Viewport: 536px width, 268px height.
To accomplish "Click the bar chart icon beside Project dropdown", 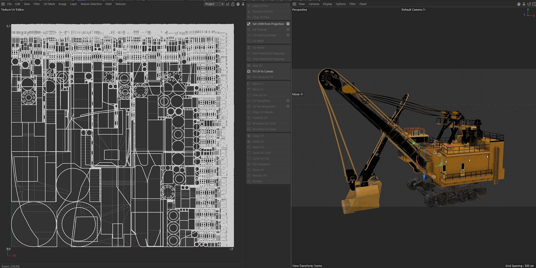I will (228, 4).
